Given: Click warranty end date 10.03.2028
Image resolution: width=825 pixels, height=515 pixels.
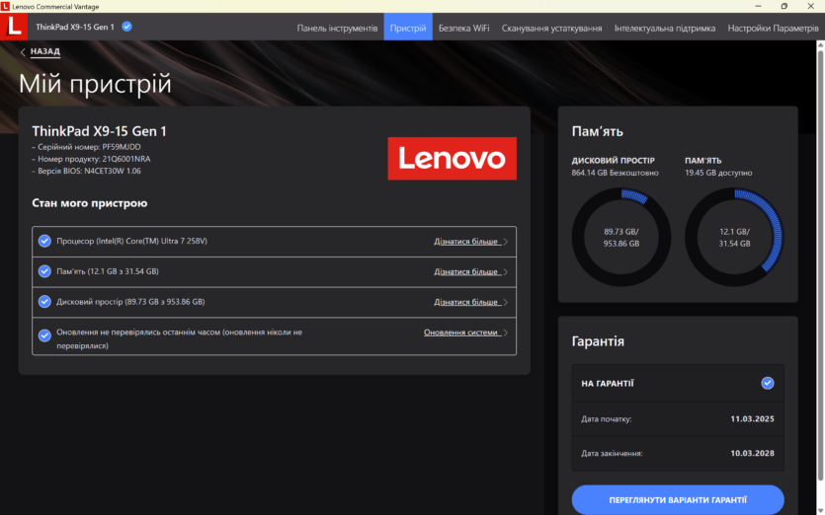Looking at the screenshot, I should pyautogui.click(x=752, y=453).
